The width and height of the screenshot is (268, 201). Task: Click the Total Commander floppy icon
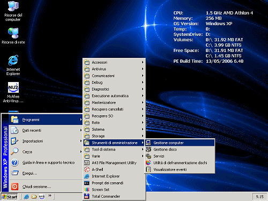[x=87, y=196]
